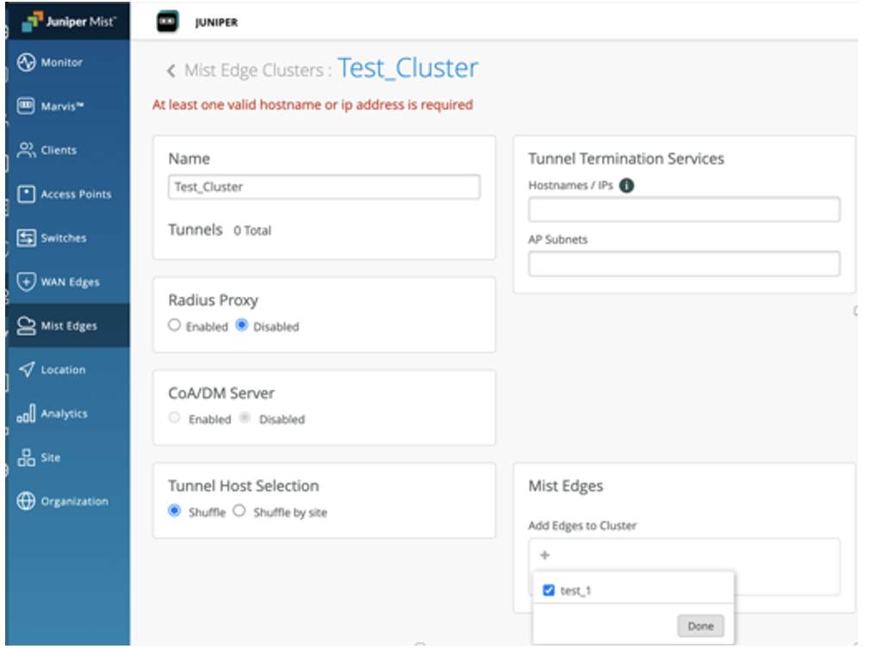Enable the Radius Proxy radio option
Screen dimensions: 870x649
point(175,326)
